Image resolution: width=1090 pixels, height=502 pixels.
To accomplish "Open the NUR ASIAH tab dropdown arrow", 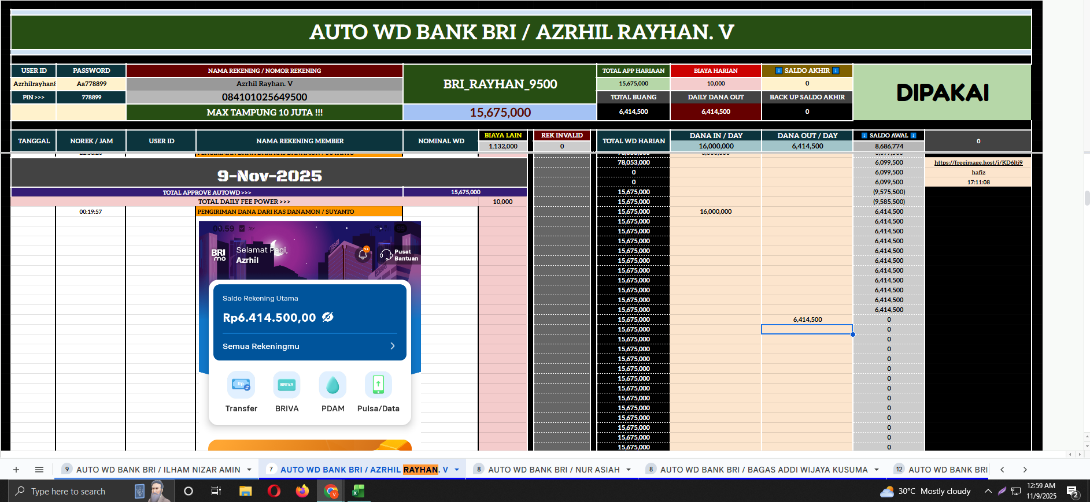I will (x=629, y=470).
